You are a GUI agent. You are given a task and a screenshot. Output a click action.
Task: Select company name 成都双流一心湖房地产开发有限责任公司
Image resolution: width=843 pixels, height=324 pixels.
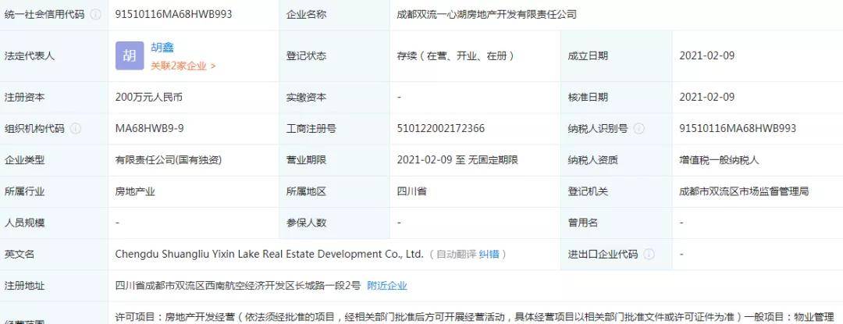[486, 15]
